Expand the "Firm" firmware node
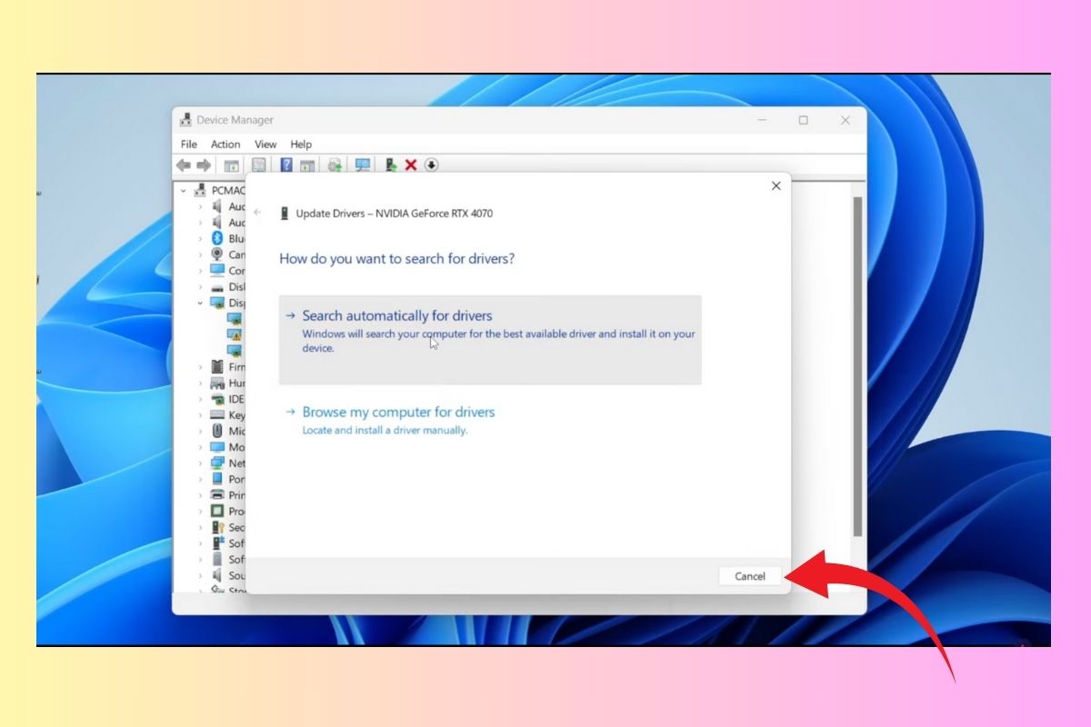The height and width of the screenshot is (727, 1091). click(x=201, y=367)
